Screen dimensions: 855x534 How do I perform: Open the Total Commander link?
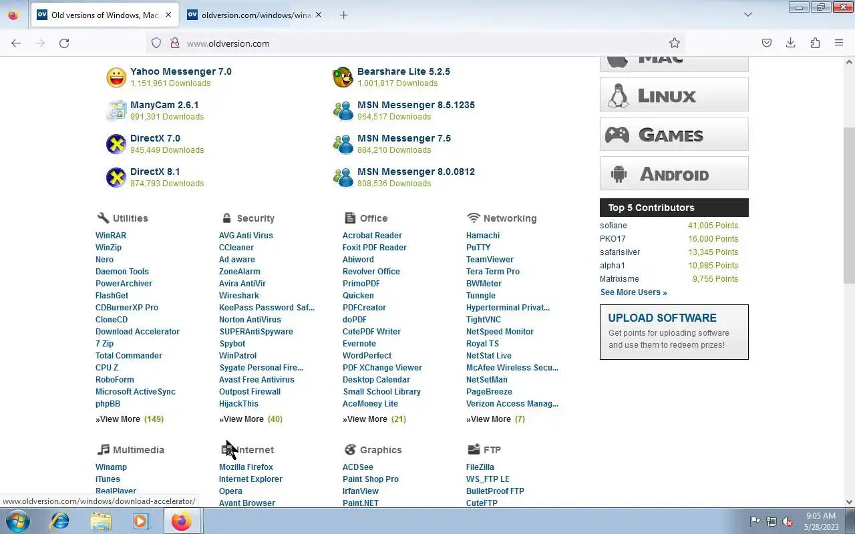pos(129,356)
